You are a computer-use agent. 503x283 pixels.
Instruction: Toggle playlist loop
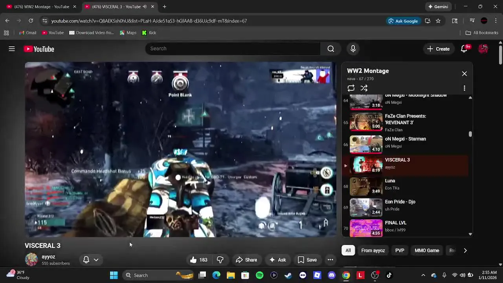(351, 88)
